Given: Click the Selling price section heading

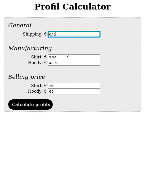Looking at the screenshot, I should [27, 77].
